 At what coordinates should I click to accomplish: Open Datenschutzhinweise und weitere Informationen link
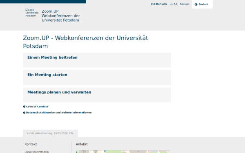59,113
